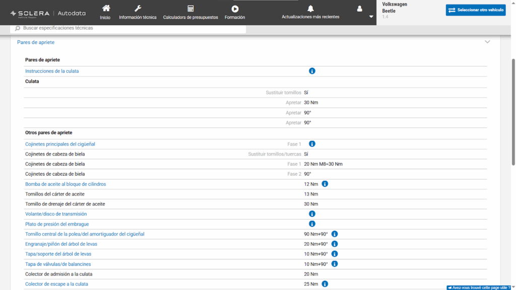
Task: Open the Calculadora de presupuestos calculator icon
Action: click(190, 9)
